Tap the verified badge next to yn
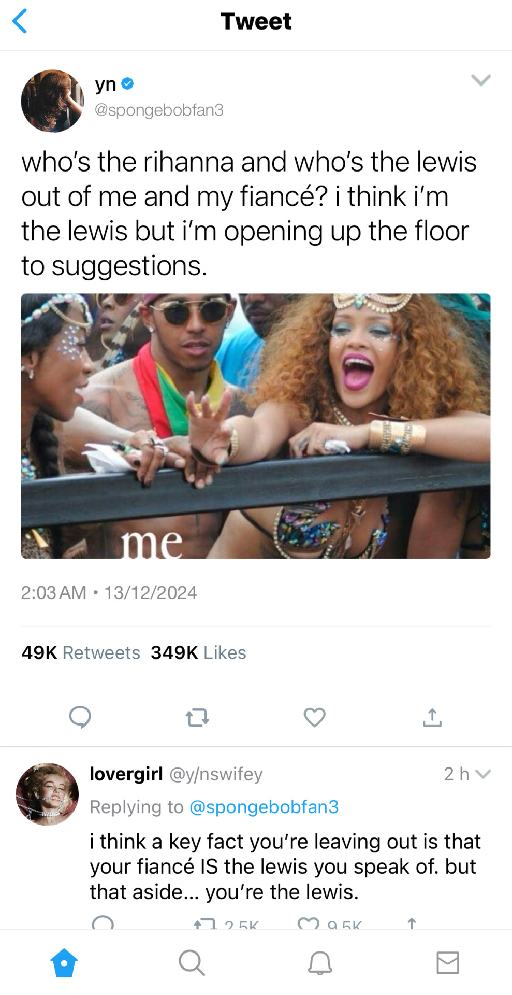Screen dimensions: 512x995 127,83
